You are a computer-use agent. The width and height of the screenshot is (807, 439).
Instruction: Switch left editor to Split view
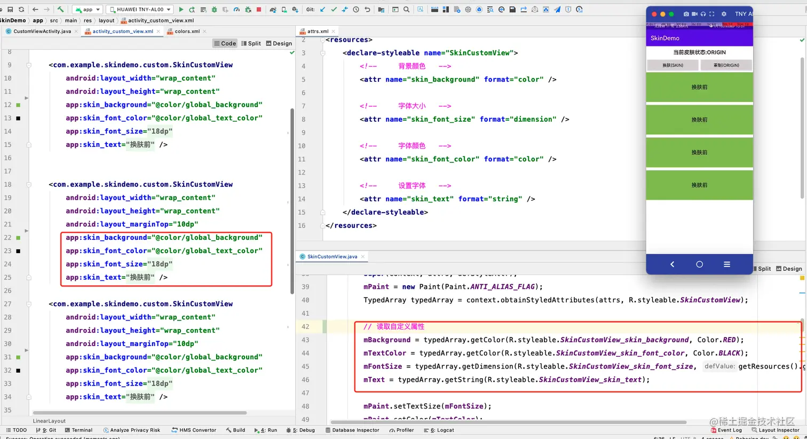251,44
